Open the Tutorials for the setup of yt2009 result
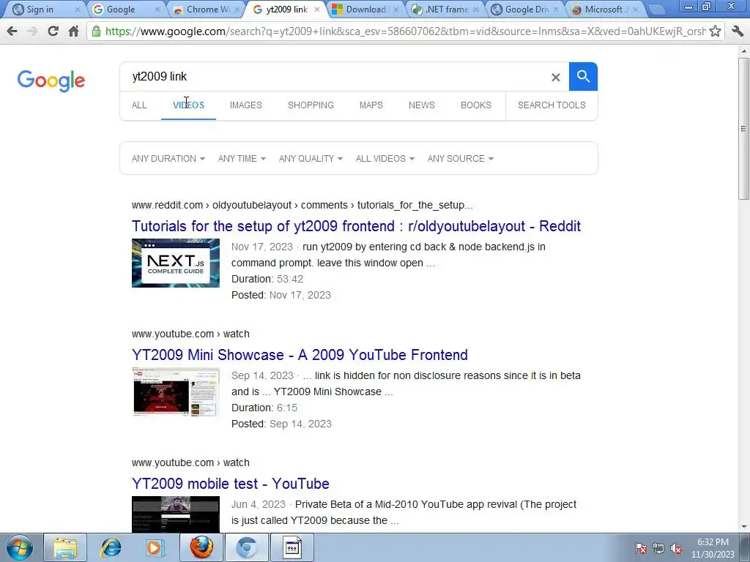Viewport: 750px width, 562px height. (x=357, y=226)
